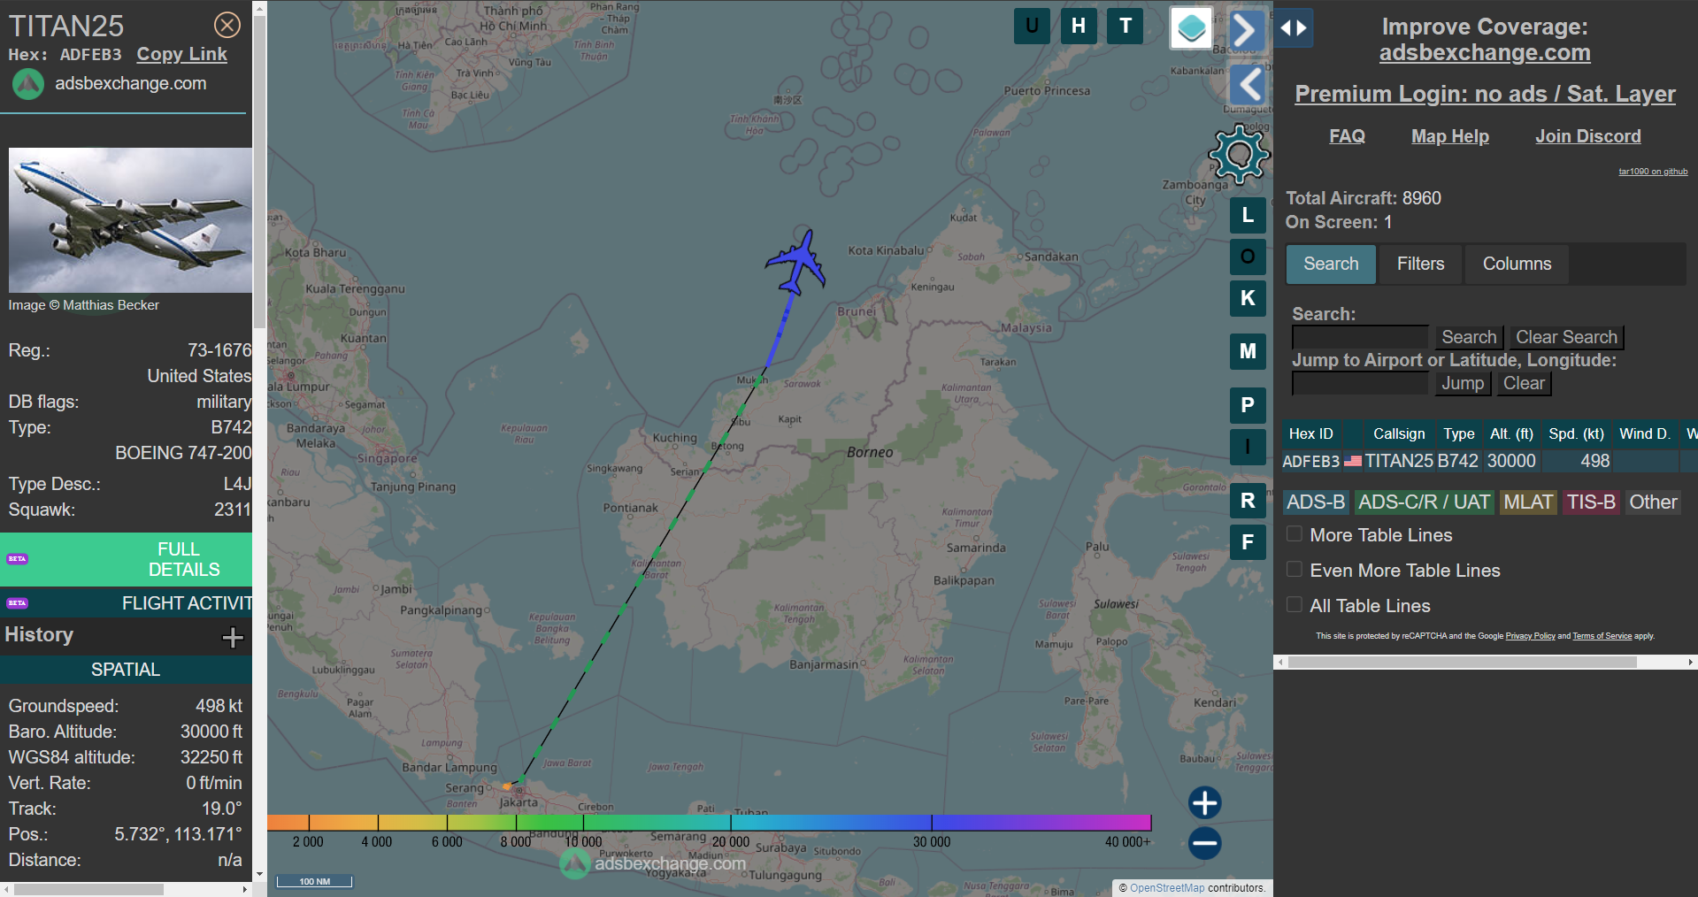Sort table by Wind D. column
The width and height of the screenshot is (1698, 897).
1645,433
